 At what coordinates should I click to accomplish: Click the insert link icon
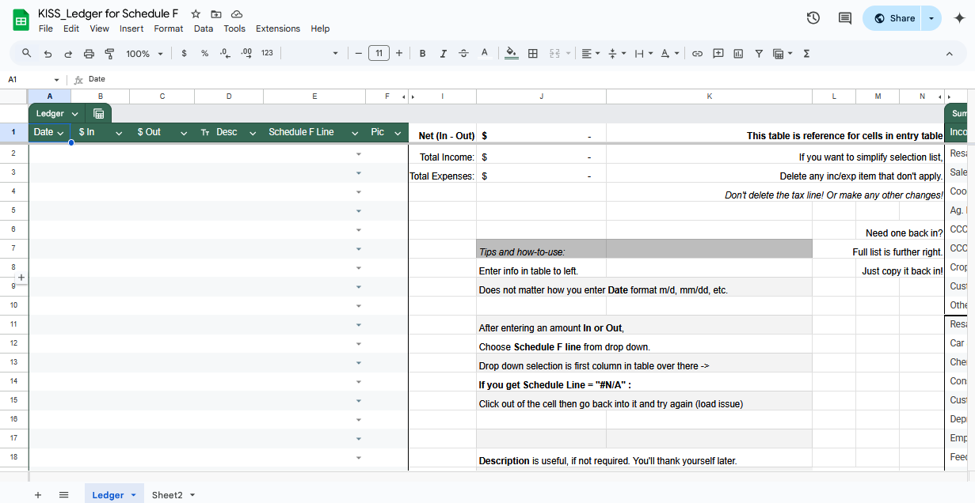[x=697, y=54]
